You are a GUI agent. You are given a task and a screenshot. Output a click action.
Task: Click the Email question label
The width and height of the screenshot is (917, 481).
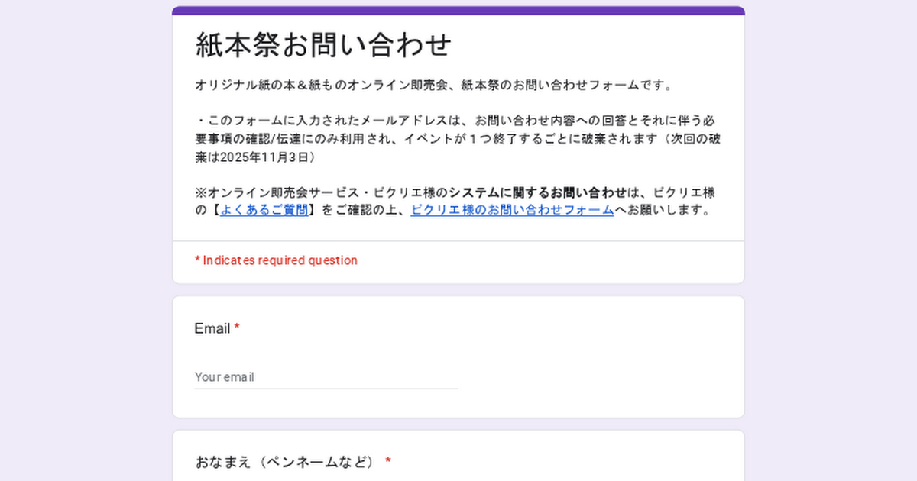[x=212, y=329]
